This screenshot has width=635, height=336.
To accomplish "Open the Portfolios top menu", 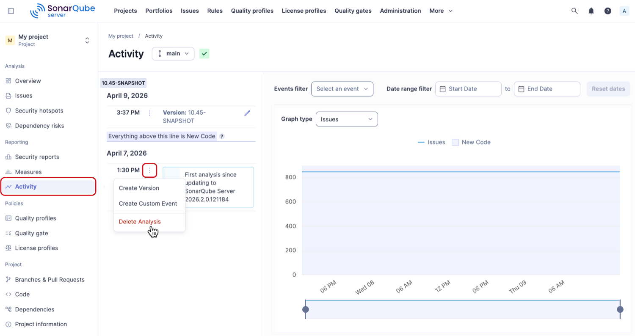I will point(159,11).
